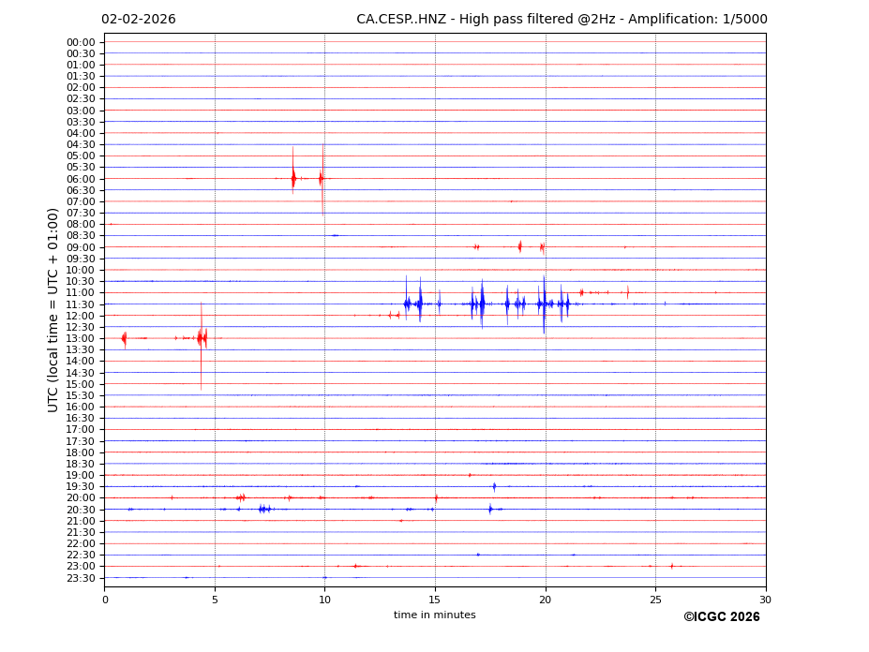Screen dimensions: 869x652
Task: Click x-axis tick label 30
Action: click(765, 600)
